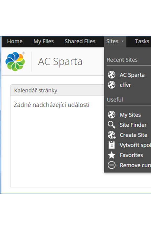Click the text Žádné nadcházející události
Image resolution: width=151 pixels, height=230 pixels.
tap(51, 105)
